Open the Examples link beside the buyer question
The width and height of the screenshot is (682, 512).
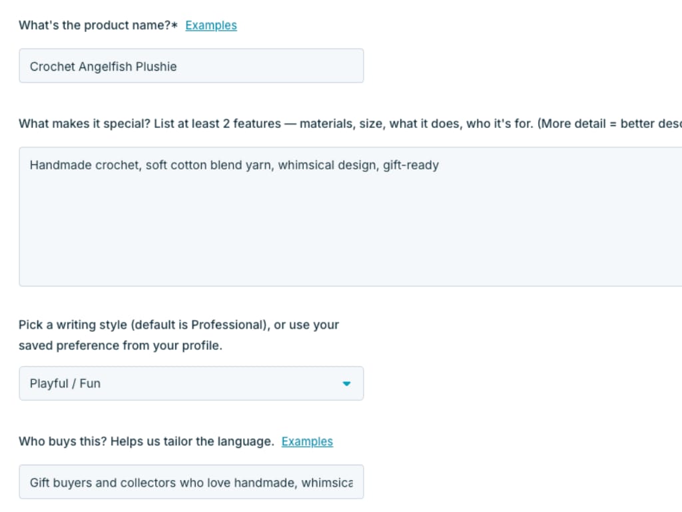[307, 441]
